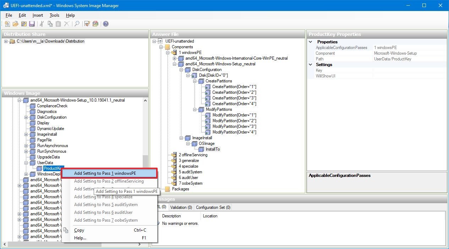This screenshot has height=249, width=449.
Task: Expand the Distribution share path node
Action: coord(6,41)
